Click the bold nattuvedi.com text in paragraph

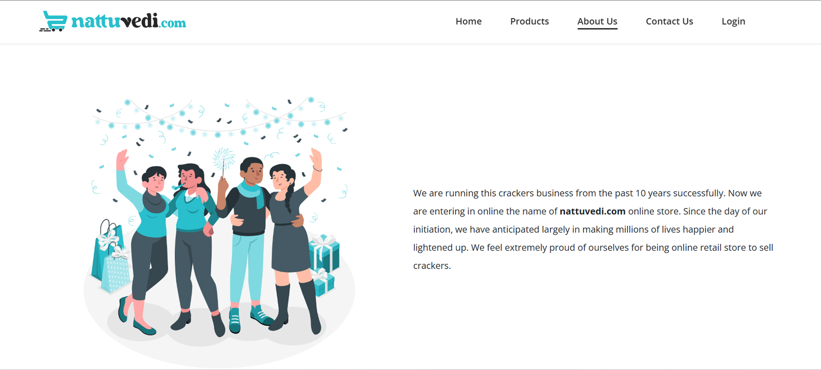pyautogui.click(x=592, y=211)
